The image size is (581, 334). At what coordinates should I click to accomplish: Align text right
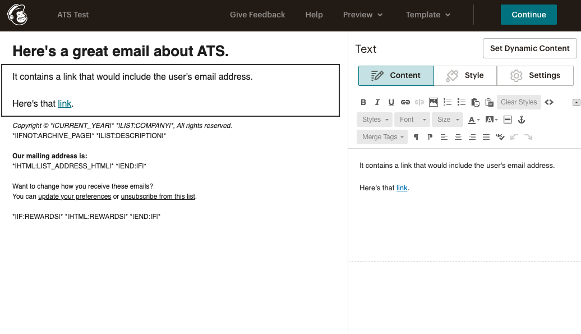click(472, 137)
